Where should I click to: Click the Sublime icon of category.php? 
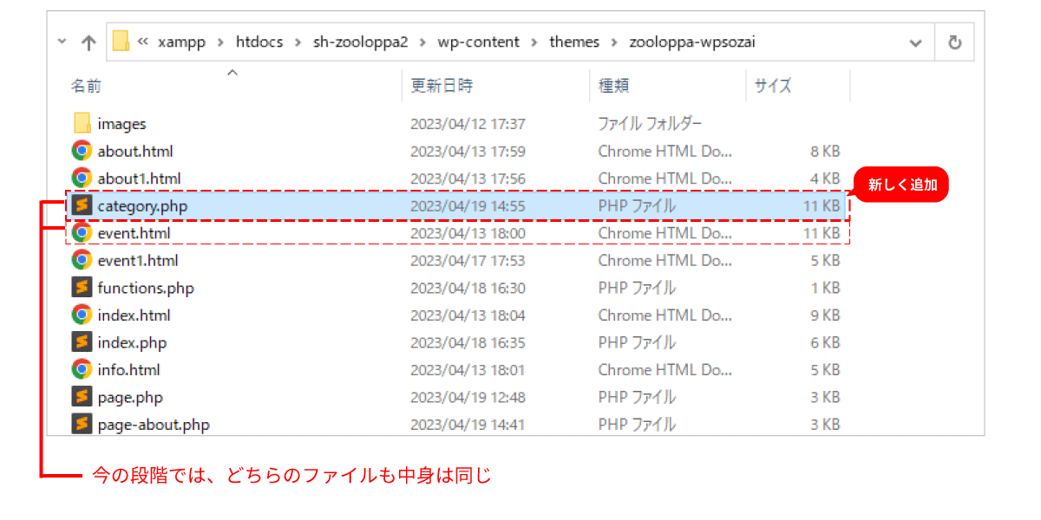pos(82,205)
